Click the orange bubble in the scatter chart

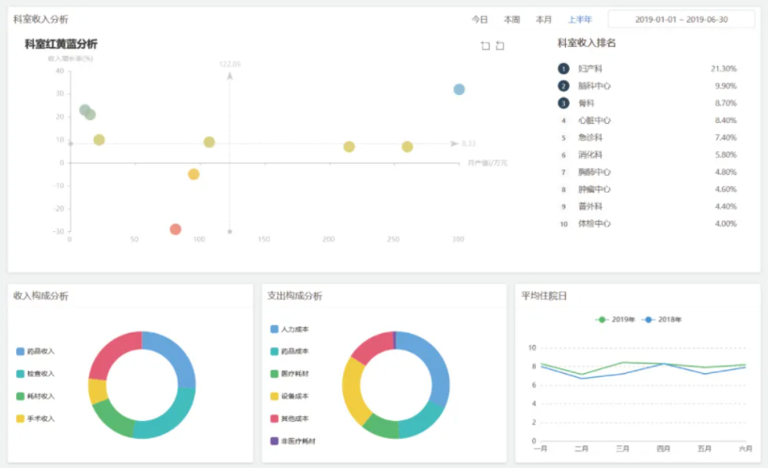[x=194, y=174]
